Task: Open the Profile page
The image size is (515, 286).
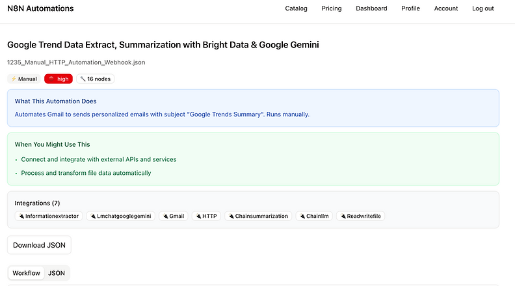Action: point(410,8)
